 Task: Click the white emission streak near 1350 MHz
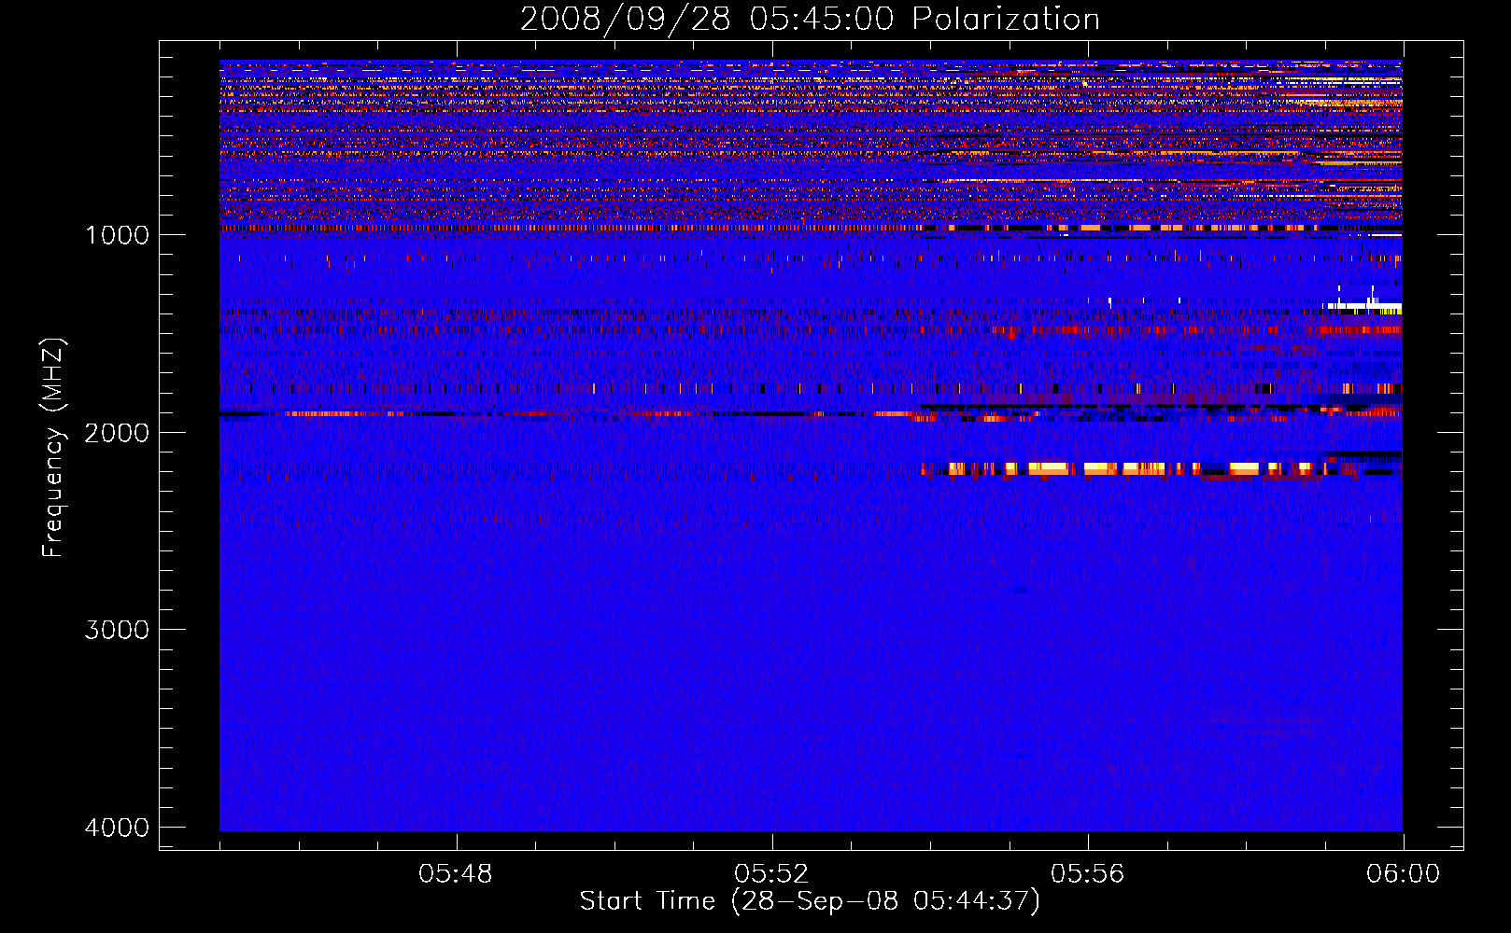(1364, 306)
